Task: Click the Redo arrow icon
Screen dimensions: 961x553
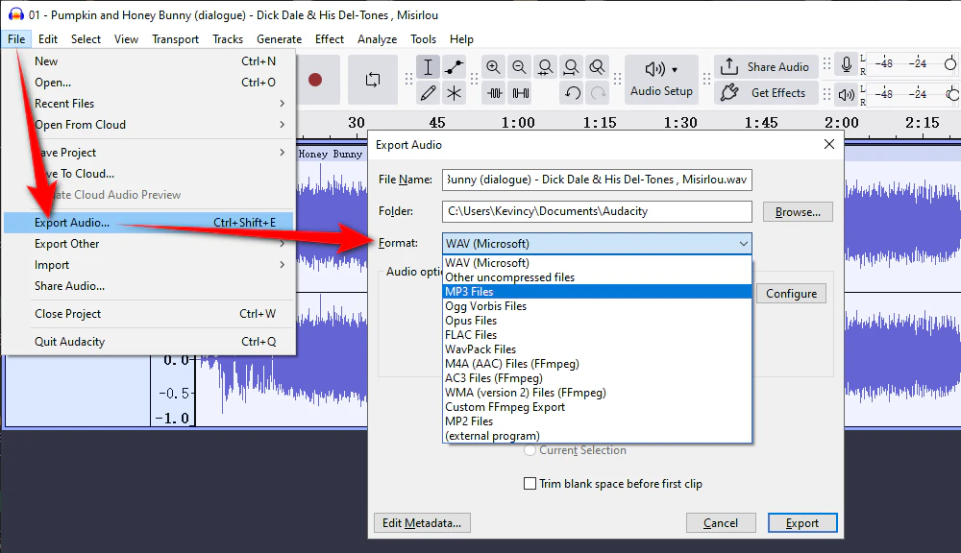Action: point(598,93)
